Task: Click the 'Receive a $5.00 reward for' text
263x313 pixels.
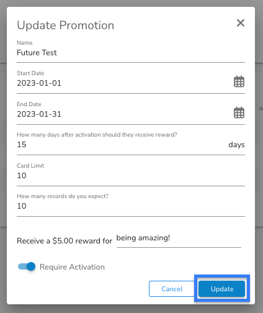Action: point(65,241)
